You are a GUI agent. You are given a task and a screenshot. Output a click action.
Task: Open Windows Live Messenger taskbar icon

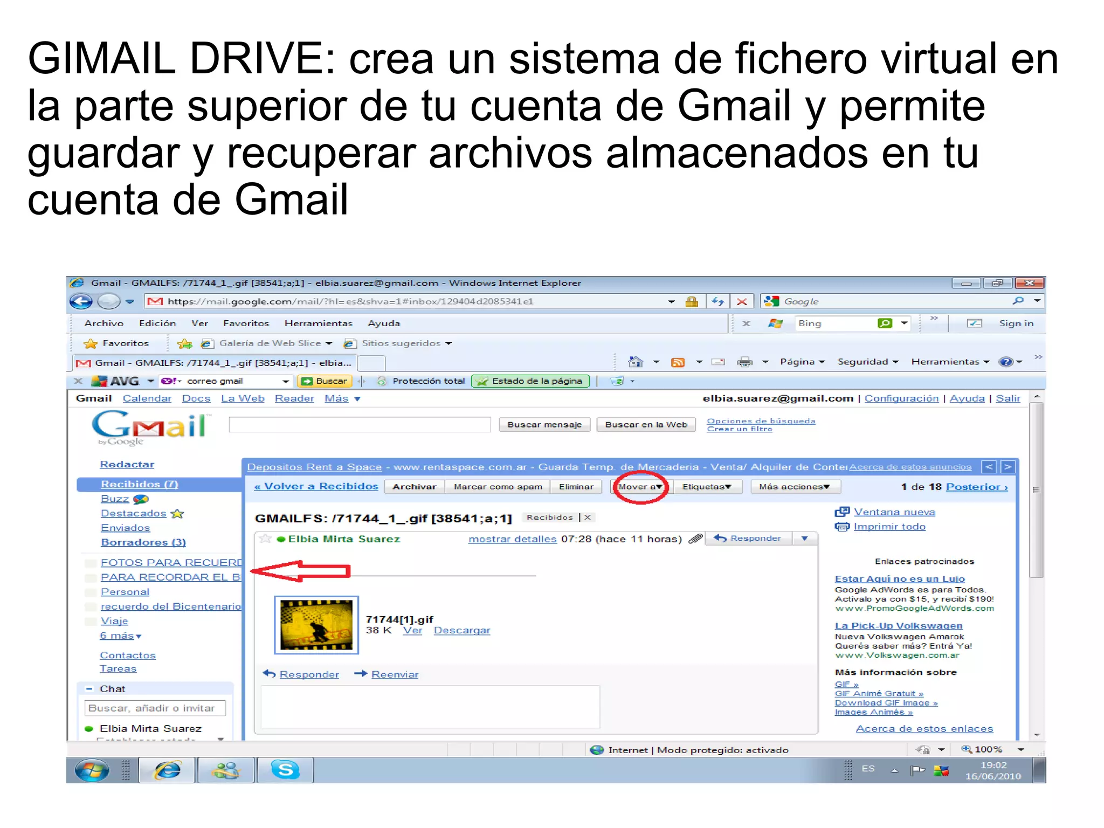[x=226, y=770]
